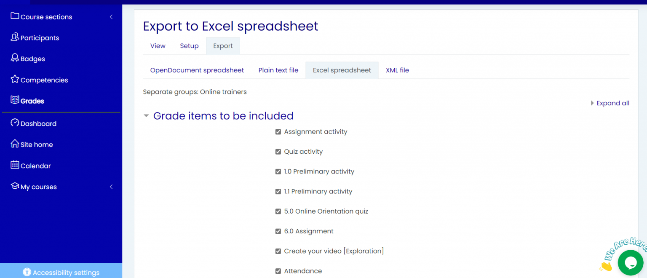This screenshot has width=647, height=278.
Task: Disable the Attendance grade item checkbox
Action: click(278, 271)
